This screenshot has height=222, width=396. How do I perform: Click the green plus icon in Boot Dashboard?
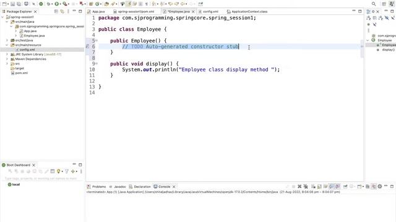pos(73,171)
